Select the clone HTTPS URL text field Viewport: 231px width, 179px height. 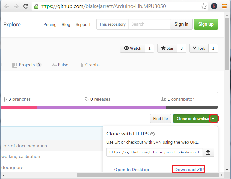(x=154, y=152)
